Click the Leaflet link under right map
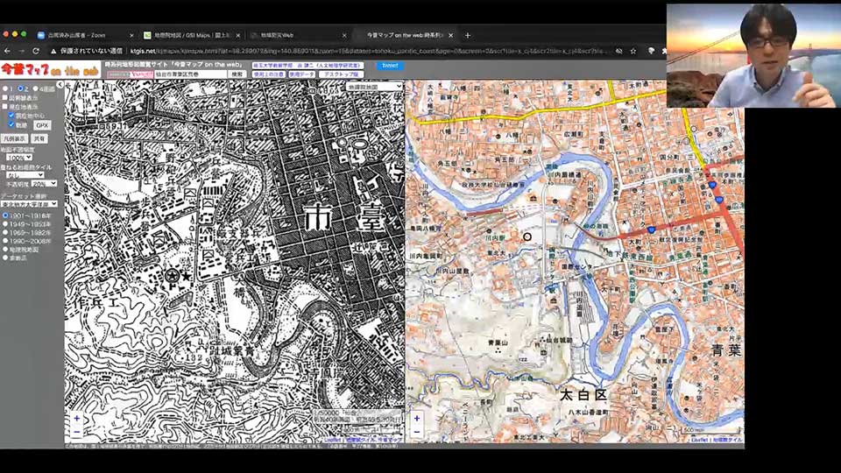Image resolution: width=841 pixels, height=473 pixels. pos(699,440)
